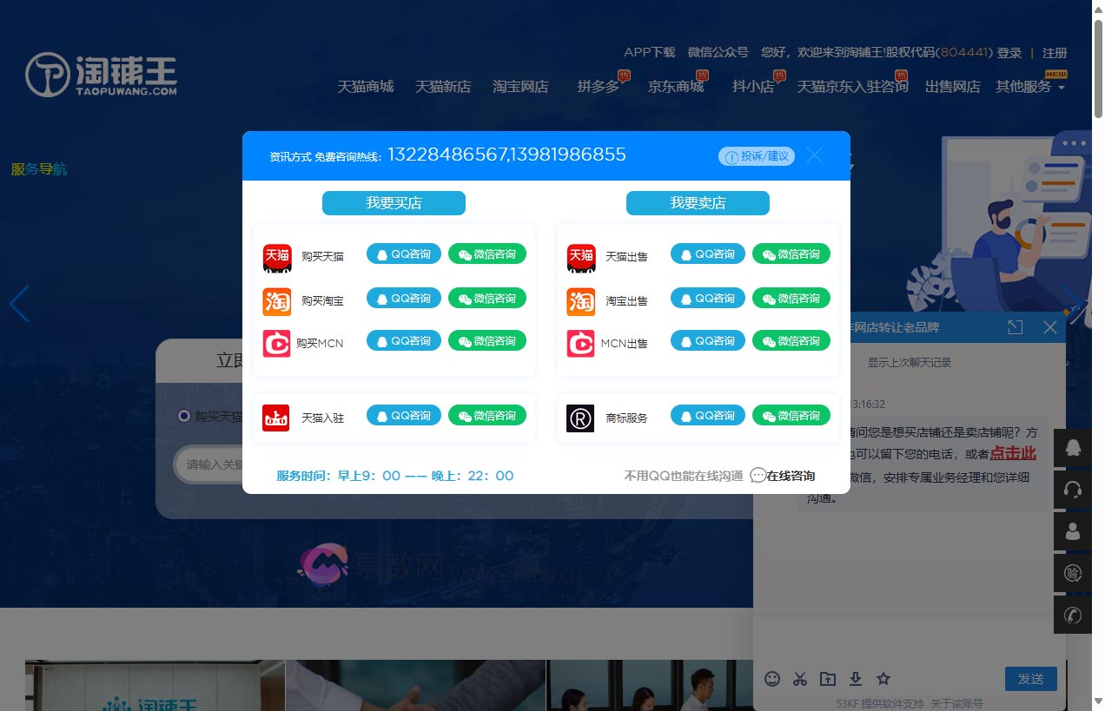
Task: Pop out the chat window with the expand icon
Action: coord(1015,327)
